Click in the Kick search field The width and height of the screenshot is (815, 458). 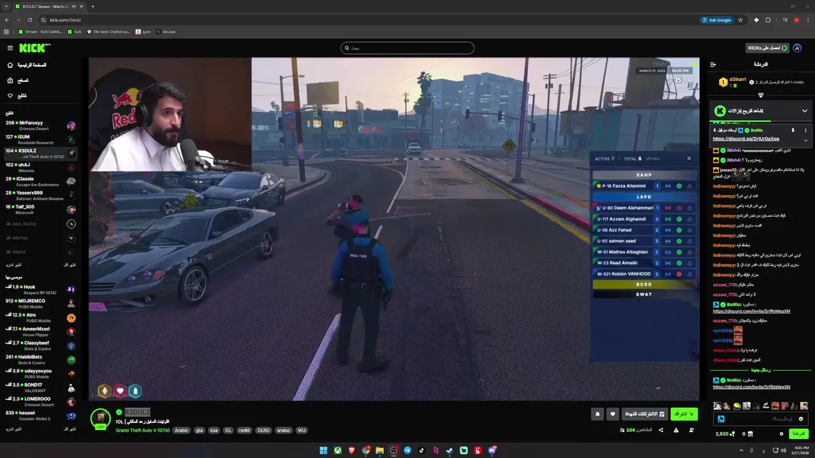(407, 48)
